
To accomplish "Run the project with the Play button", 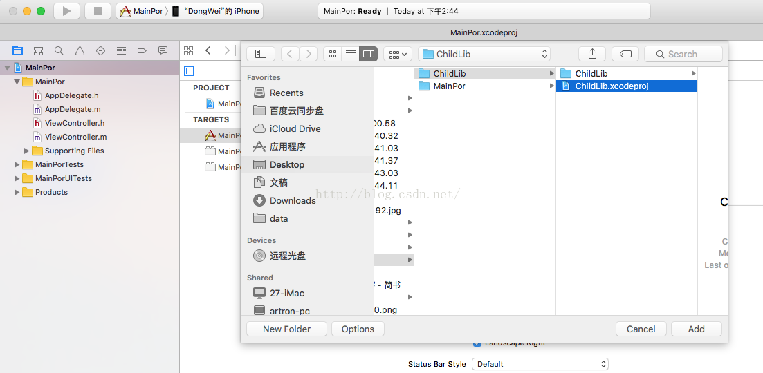I will [x=67, y=10].
